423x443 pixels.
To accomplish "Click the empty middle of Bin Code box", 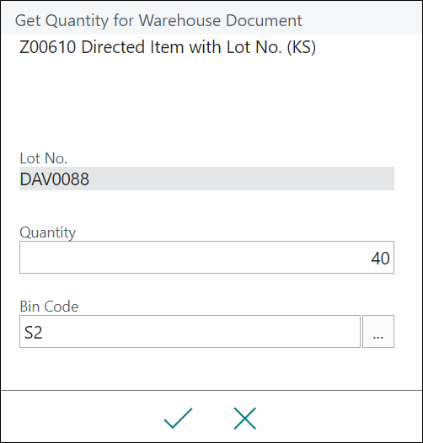I will click(x=198, y=331).
